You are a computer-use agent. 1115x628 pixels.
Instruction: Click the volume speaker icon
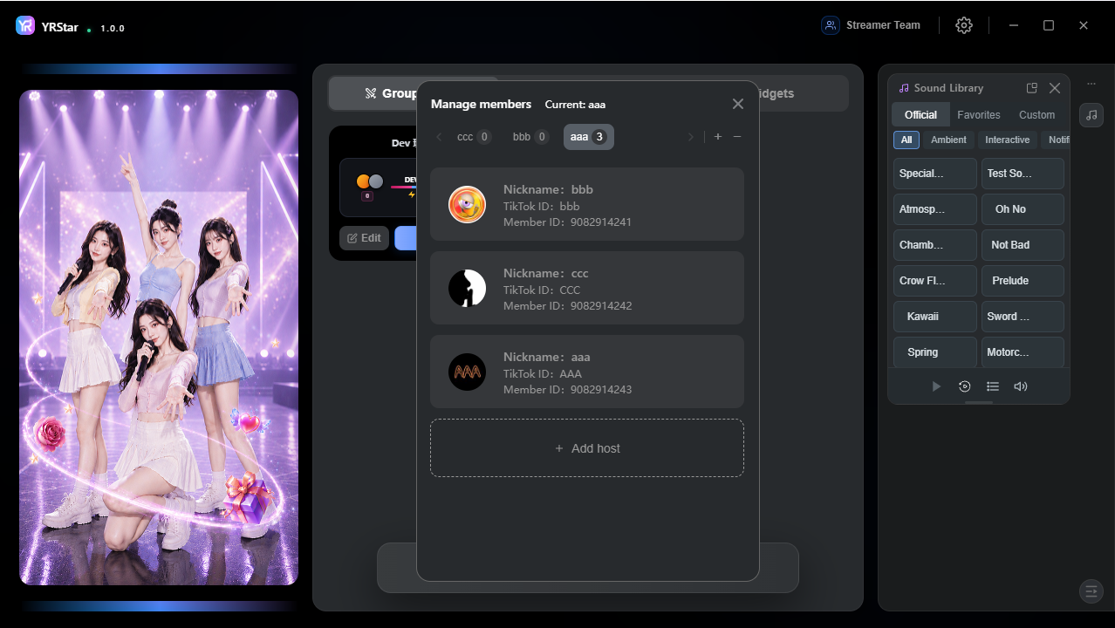tap(1021, 386)
